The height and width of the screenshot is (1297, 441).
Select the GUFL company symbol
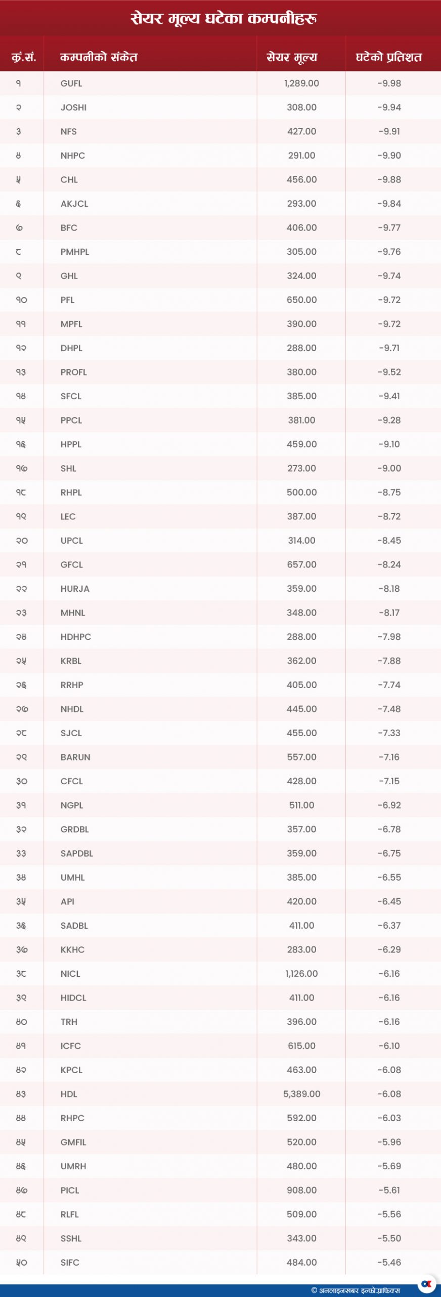71,84
